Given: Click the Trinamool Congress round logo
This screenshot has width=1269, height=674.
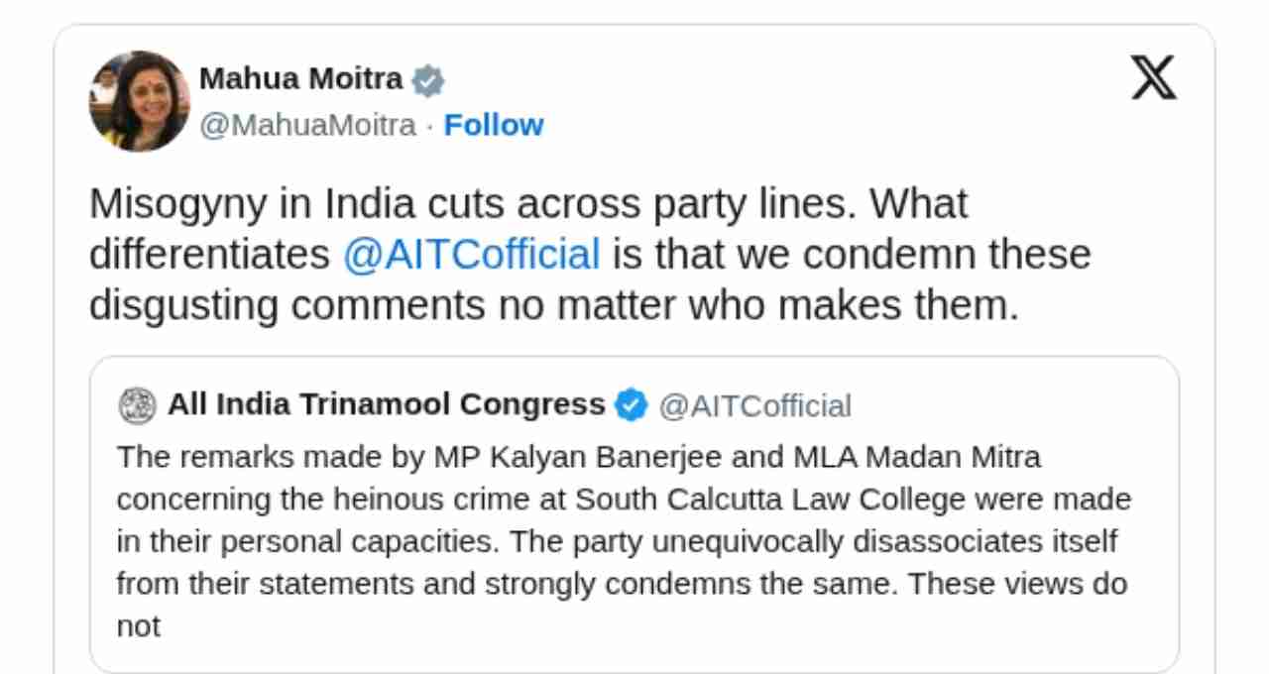Looking at the screenshot, I should [x=137, y=405].
